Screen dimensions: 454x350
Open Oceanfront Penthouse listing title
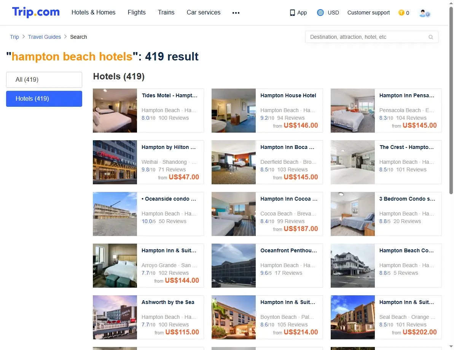coord(289,250)
